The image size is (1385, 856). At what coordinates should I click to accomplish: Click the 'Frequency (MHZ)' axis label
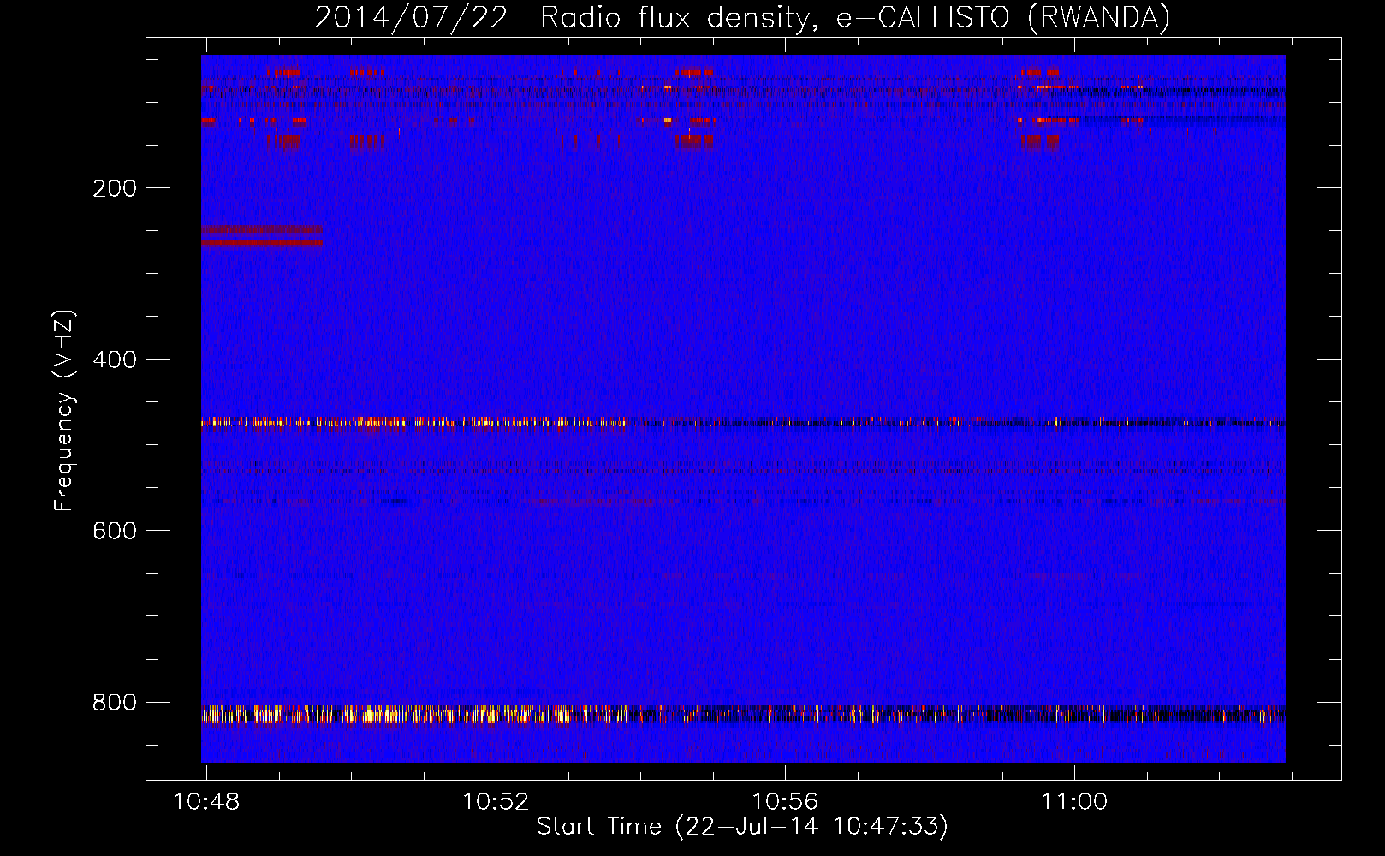pyautogui.click(x=64, y=411)
